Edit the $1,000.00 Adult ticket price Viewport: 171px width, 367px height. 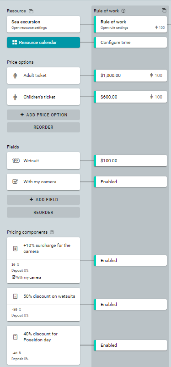pos(130,76)
